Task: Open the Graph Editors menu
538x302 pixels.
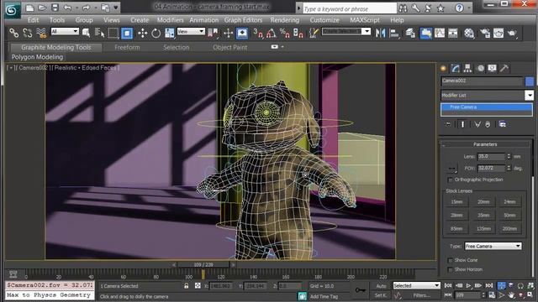Action: (243, 20)
